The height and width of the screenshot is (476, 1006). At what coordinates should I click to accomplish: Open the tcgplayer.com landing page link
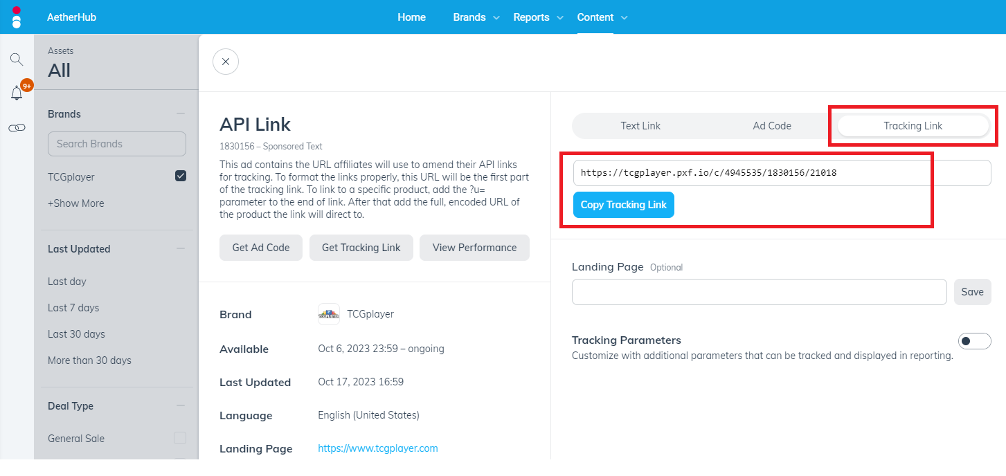pyautogui.click(x=378, y=448)
